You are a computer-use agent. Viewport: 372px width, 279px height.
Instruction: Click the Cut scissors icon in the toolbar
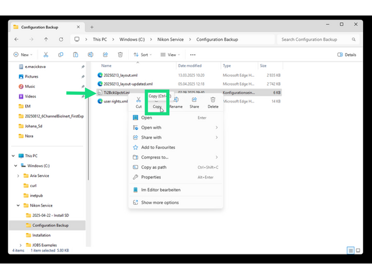tap(46, 55)
